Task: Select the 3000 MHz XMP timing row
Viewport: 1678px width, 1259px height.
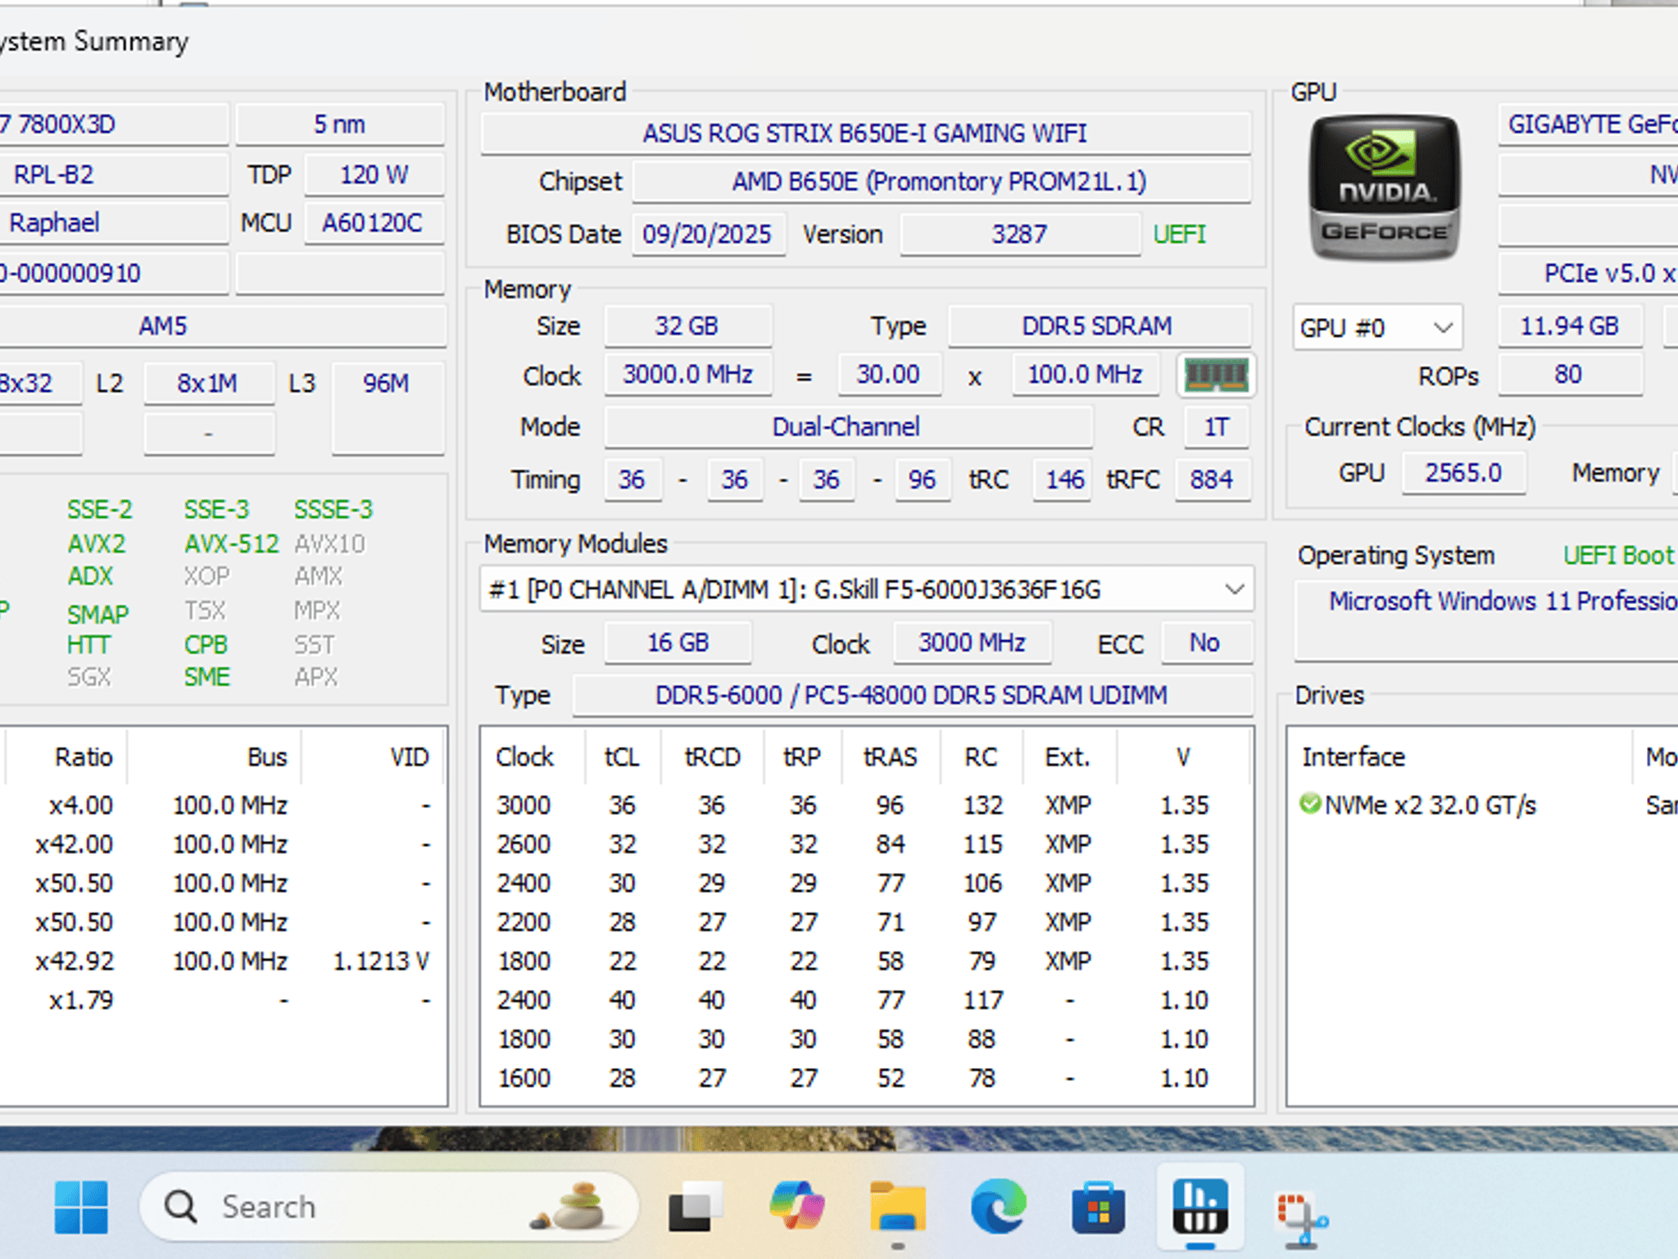Action: [x=866, y=805]
